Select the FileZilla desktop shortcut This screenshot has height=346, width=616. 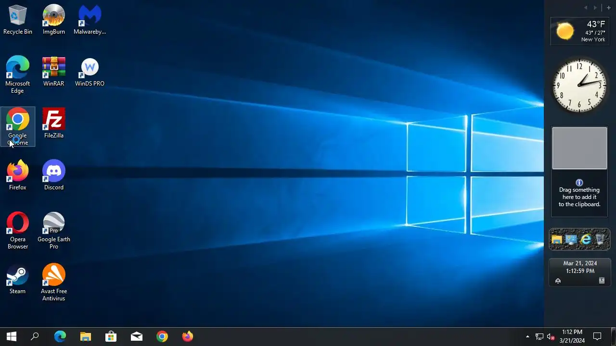point(54,124)
